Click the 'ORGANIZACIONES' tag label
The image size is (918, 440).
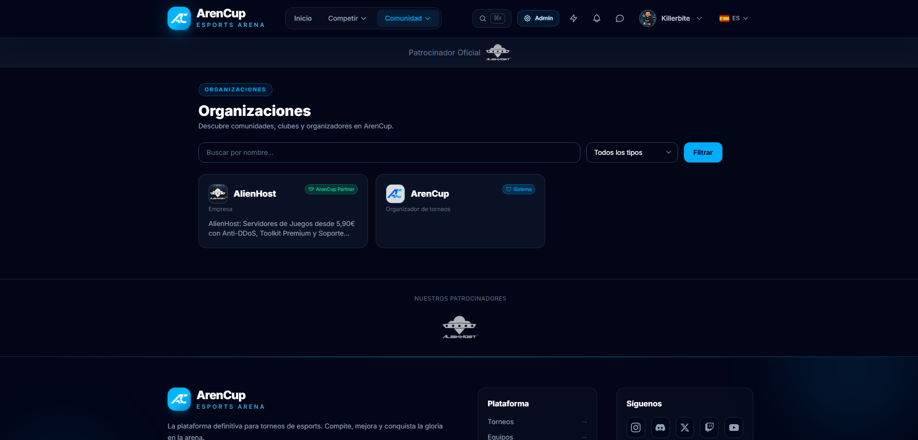pyautogui.click(x=236, y=89)
